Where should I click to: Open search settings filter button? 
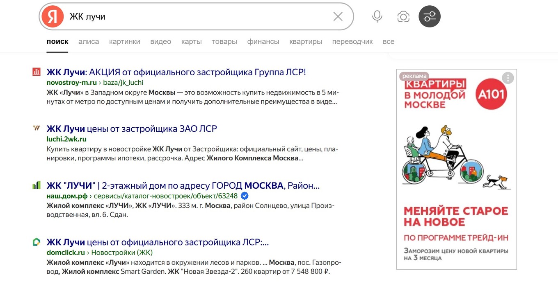(x=430, y=16)
